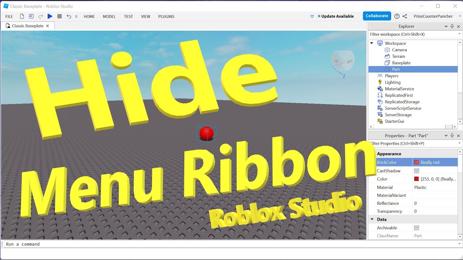
Task: Click the Material value Plastic
Action: 420,187
